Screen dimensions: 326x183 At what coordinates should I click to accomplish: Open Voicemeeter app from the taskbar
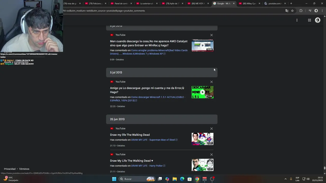[x=205, y=179]
